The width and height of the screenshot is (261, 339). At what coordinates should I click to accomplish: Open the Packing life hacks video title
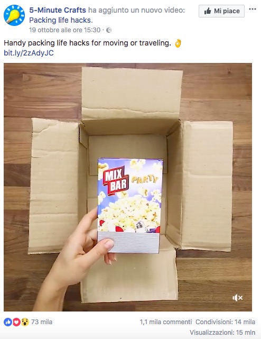(61, 20)
